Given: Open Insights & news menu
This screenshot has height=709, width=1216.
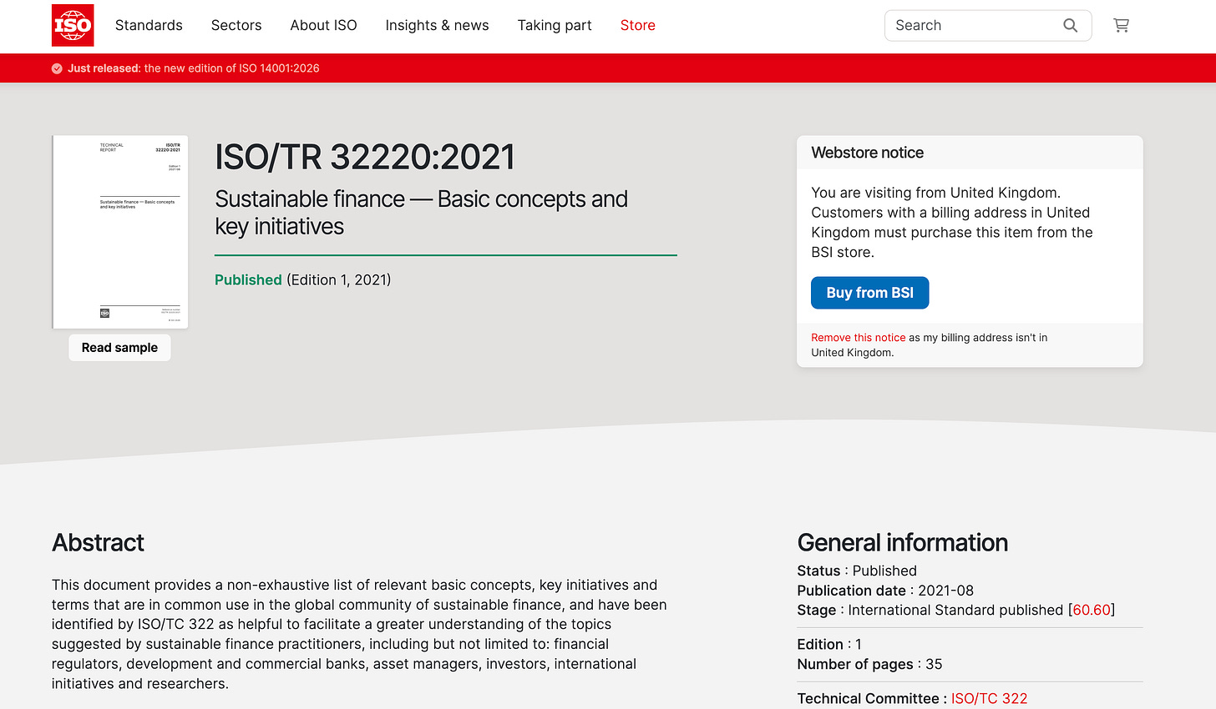Looking at the screenshot, I should [x=437, y=26].
